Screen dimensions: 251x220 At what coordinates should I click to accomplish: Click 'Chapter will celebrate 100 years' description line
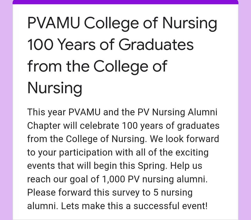(95, 126)
